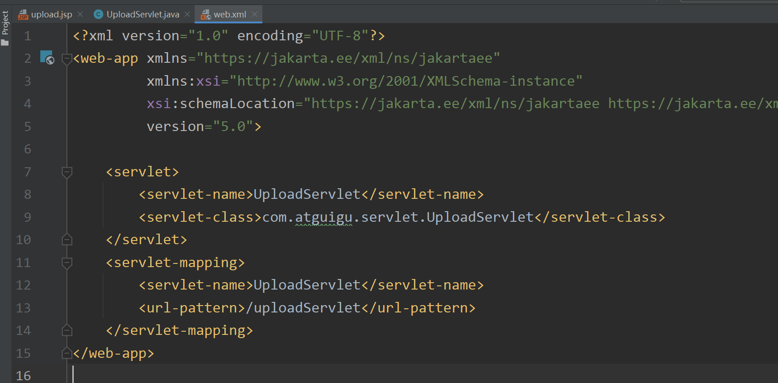Screen dimensions: 778x383
Task: Click the version "5.0" attribute value
Action: [233, 126]
